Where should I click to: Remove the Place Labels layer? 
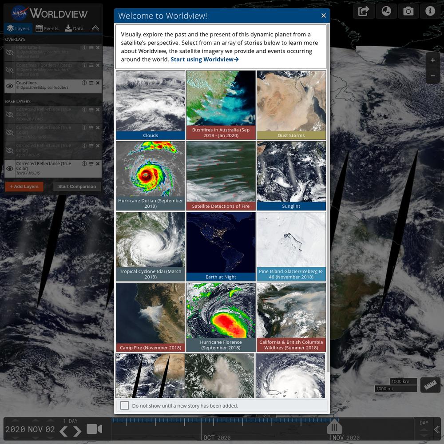click(x=98, y=48)
